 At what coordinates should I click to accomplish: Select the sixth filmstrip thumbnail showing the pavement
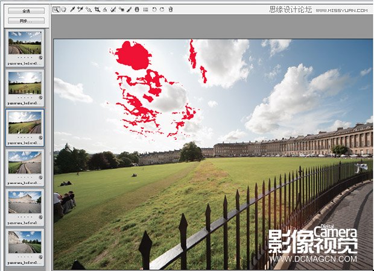click(x=25, y=242)
